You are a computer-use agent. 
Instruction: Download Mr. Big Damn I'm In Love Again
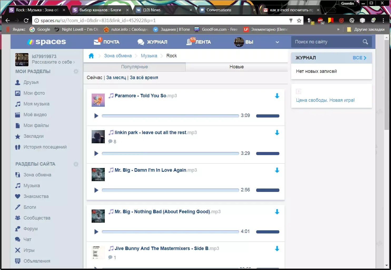277,170
